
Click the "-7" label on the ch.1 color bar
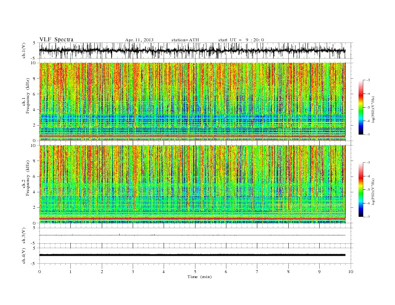(368, 135)
